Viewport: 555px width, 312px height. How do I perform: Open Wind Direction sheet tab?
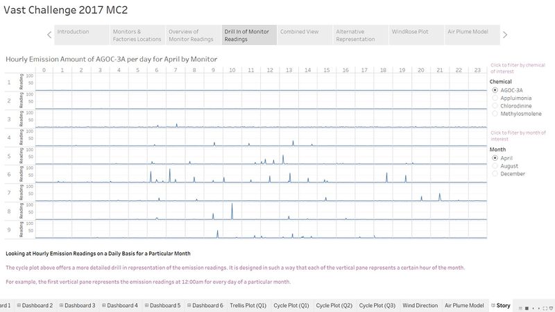point(420,305)
